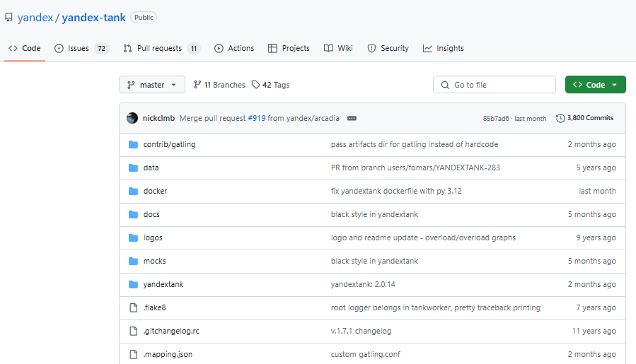Screen dimensions: 636x364
Task: Open pull request #919 link
Action: point(257,118)
